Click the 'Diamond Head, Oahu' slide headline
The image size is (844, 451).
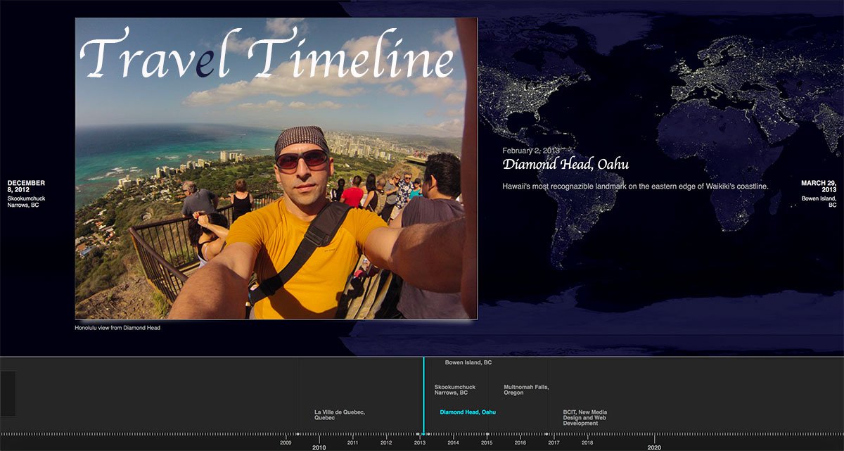(565, 165)
